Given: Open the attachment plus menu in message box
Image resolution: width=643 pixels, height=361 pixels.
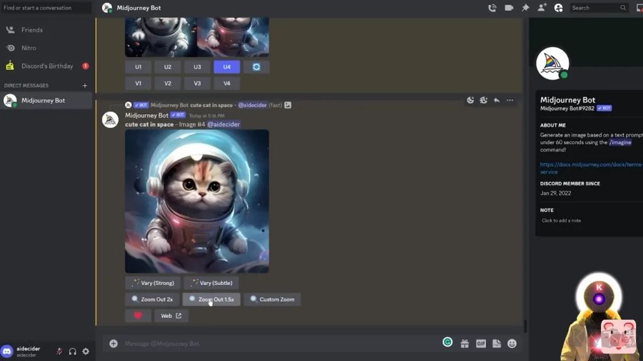Looking at the screenshot, I should tap(114, 343).
